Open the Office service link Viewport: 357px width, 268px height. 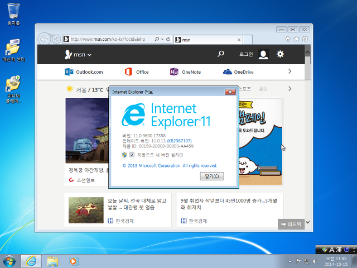click(x=137, y=72)
